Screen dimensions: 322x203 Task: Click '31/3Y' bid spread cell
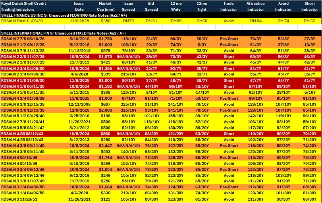(x=152, y=39)
